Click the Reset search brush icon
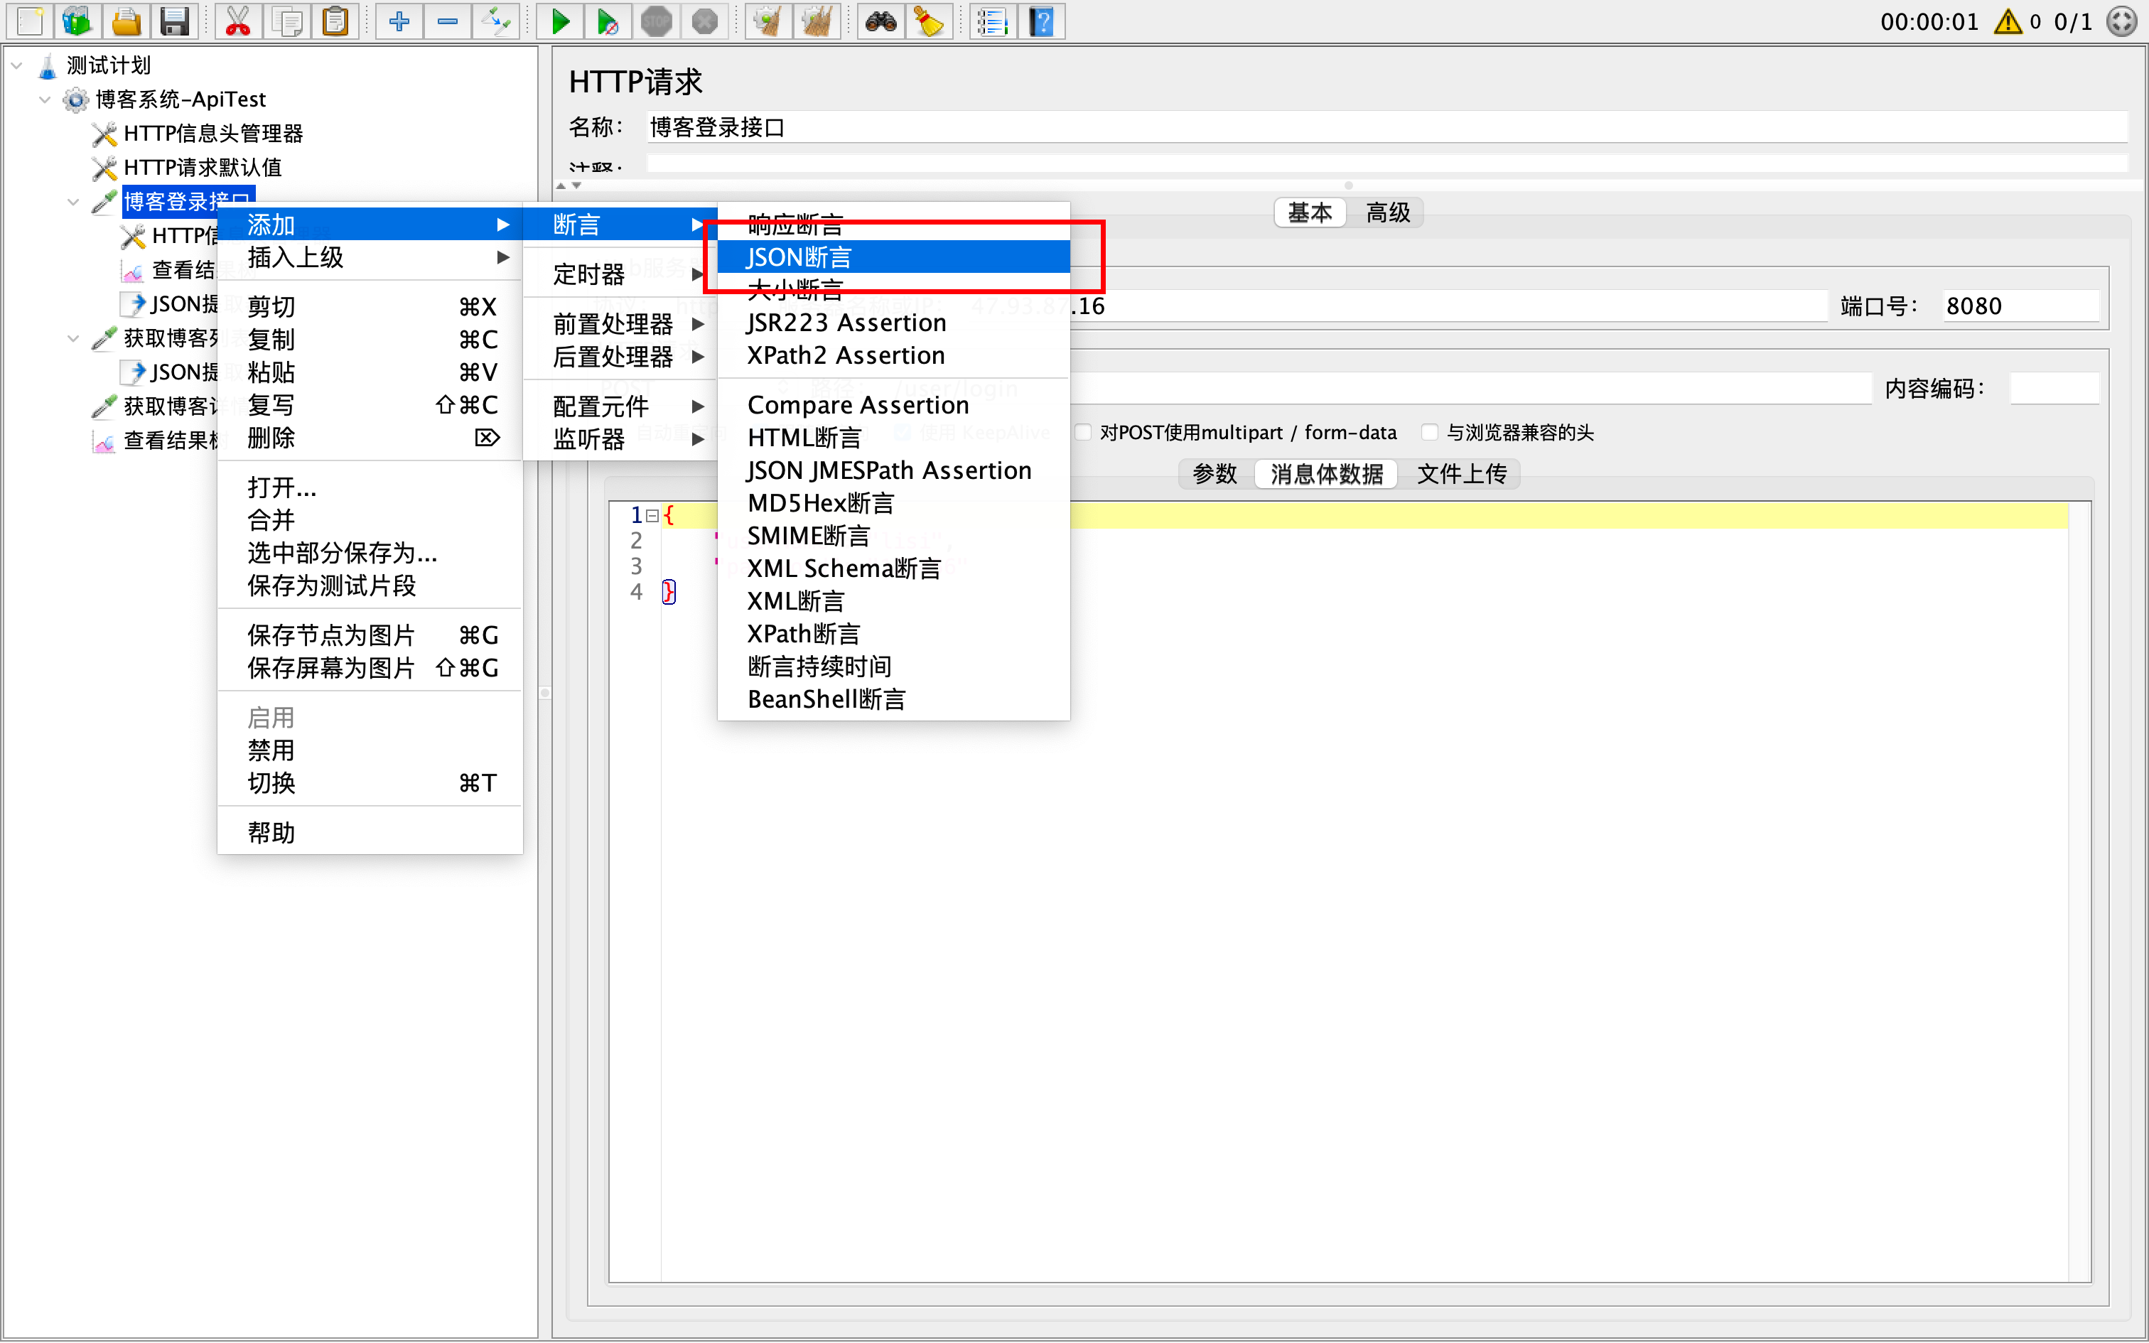 (x=929, y=21)
